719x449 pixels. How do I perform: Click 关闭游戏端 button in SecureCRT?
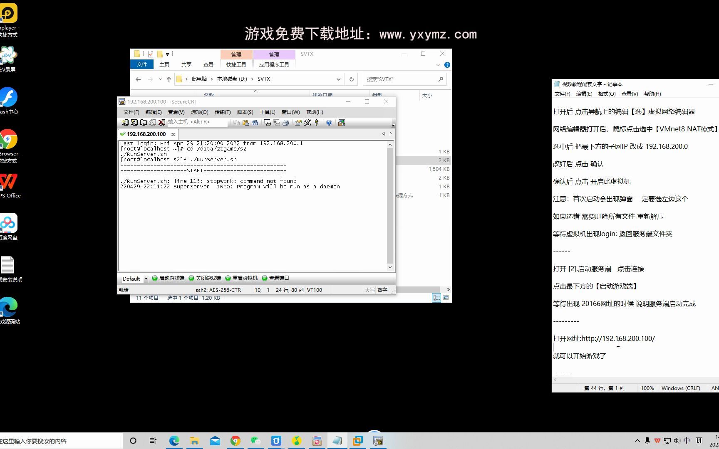[205, 278]
